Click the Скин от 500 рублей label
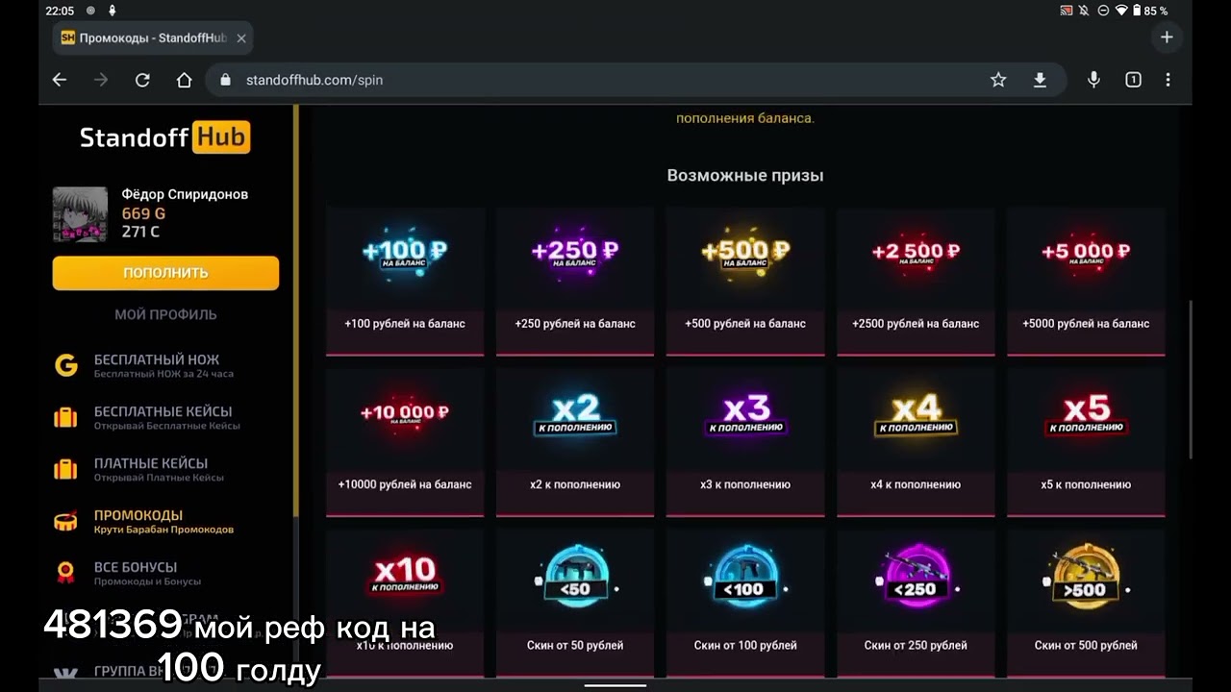 [x=1086, y=645]
